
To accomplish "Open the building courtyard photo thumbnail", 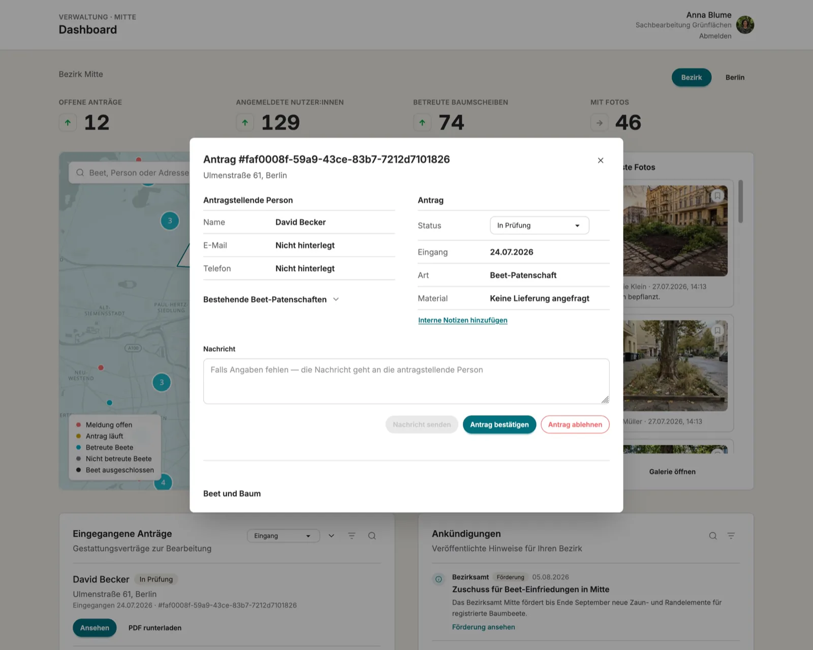I will coord(675,231).
